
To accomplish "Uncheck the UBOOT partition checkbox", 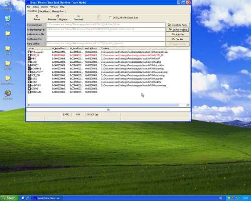I will (x=29, y=65).
